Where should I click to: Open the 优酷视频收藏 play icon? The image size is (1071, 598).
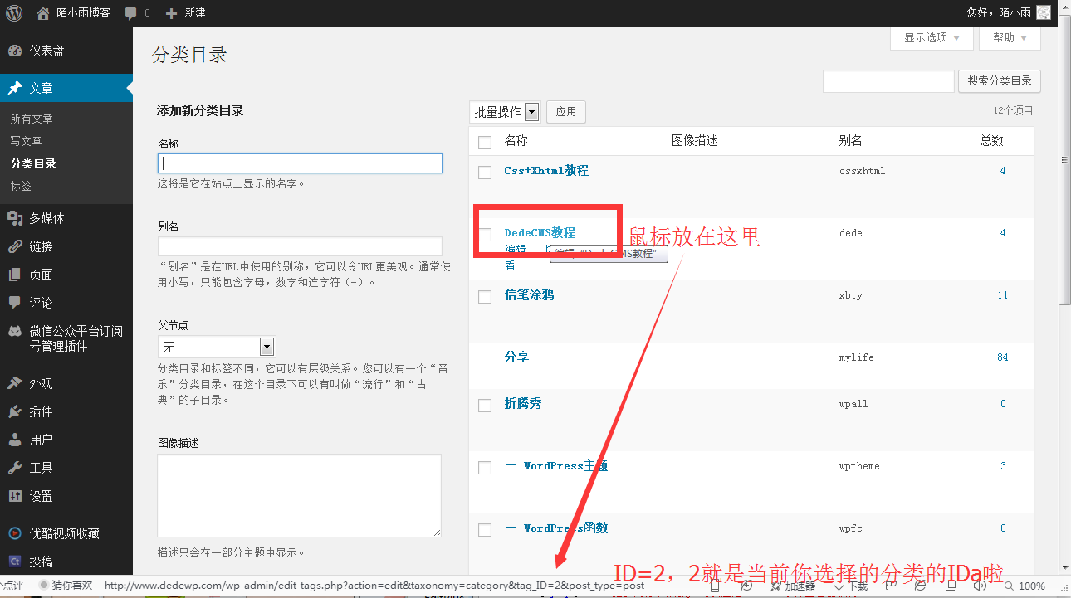15,533
